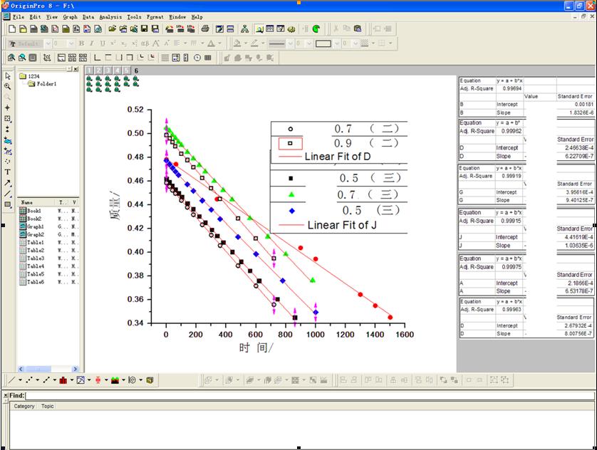Activate the Screen Reader crosshair tool
Screen dimensions: 597x450
pos(8,108)
